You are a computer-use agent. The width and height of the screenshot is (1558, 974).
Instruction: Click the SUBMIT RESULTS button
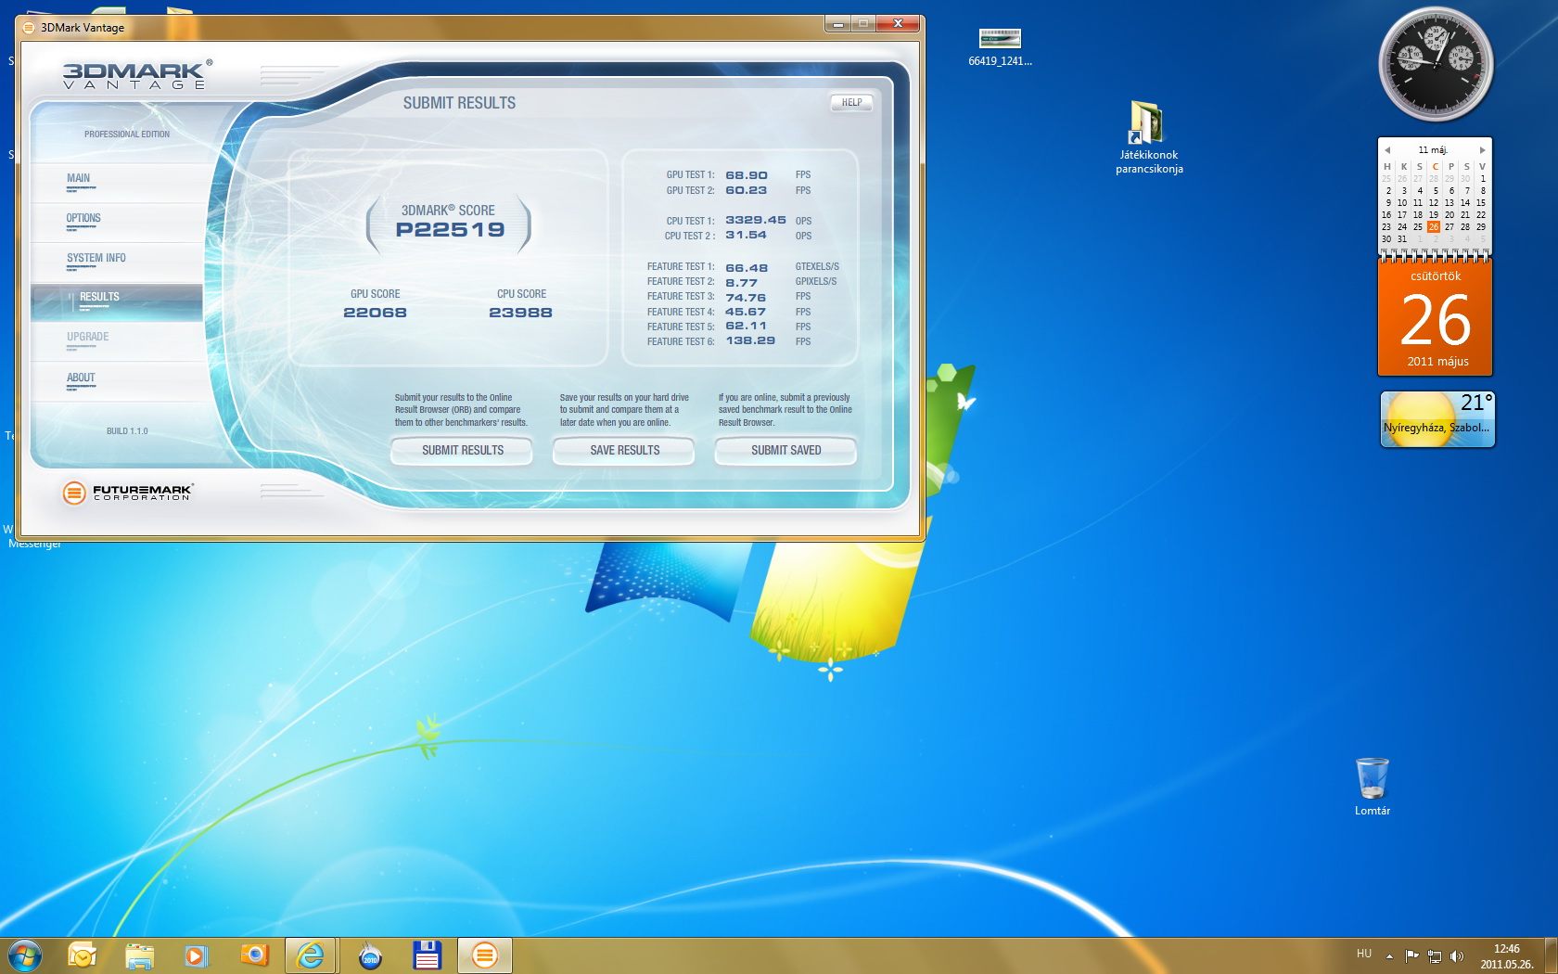(x=462, y=450)
